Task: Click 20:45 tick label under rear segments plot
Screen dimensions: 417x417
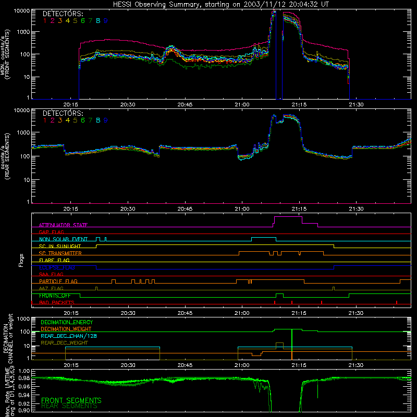Action: pyautogui.click(x=185, y=209)
